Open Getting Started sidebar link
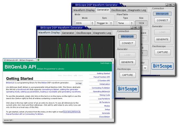The image size is (179, 126). tap(103, 73)
